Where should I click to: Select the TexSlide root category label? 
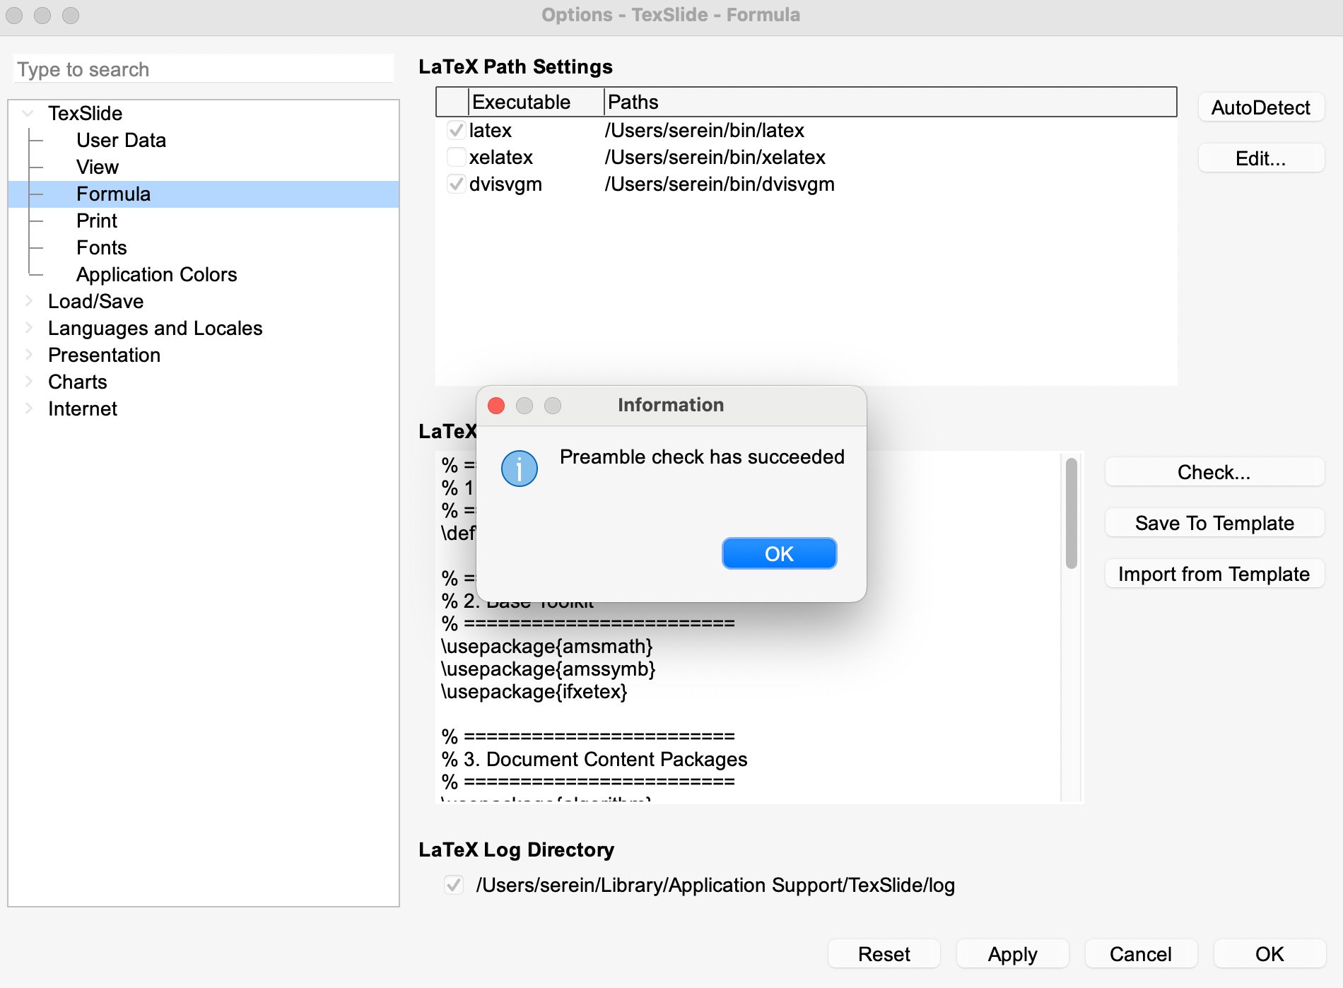click(x=86, y=113)
